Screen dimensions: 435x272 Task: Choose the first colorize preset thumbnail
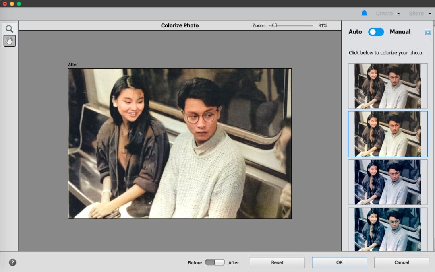pos(387,86)
